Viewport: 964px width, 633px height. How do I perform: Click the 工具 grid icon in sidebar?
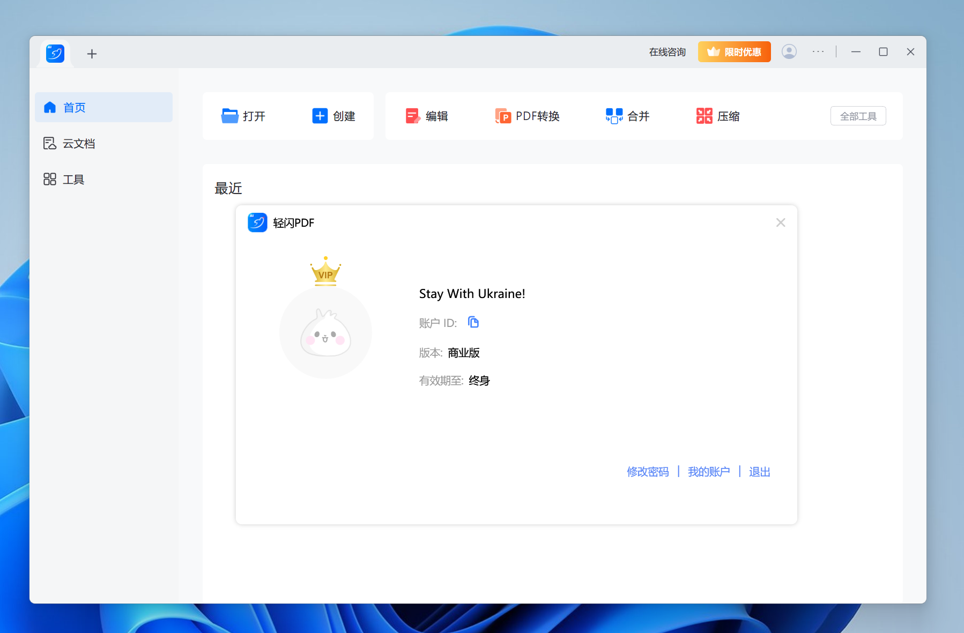(50, 179)
